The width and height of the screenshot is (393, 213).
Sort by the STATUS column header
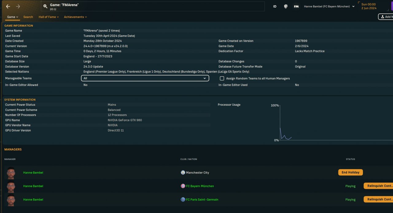point(350,159)
